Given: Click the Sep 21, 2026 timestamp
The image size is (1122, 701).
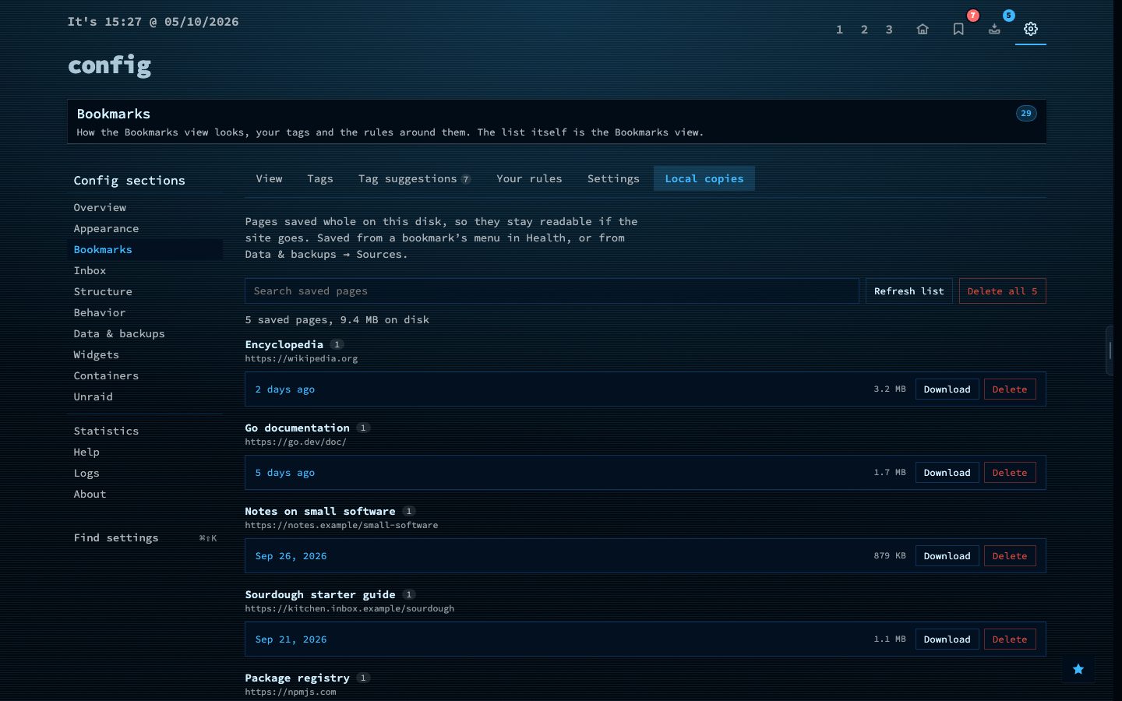Looking at the screenshot, I should [291, 639].
